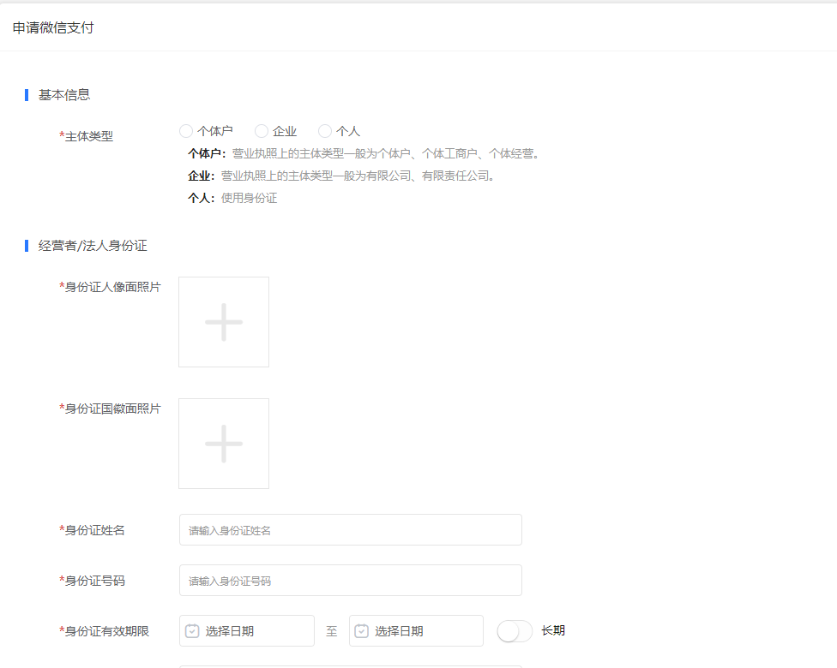Select the 个体户 subject type radio button
The height and width of the screenshot is (668, 837).
(186, 131)
